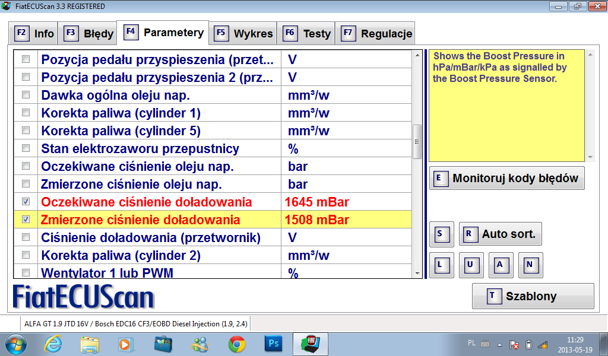Open the Info tab
This screenshot has height=356, width=608.
pyautogui.click(x=33, y=33)
